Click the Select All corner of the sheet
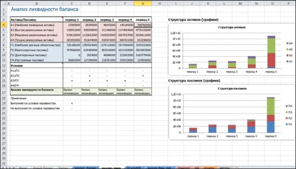This screenshot has height=169, width=296. pyautogui.click(x=3, y=4)
